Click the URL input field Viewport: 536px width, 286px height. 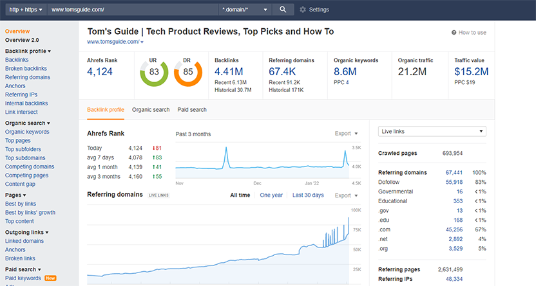133,10
